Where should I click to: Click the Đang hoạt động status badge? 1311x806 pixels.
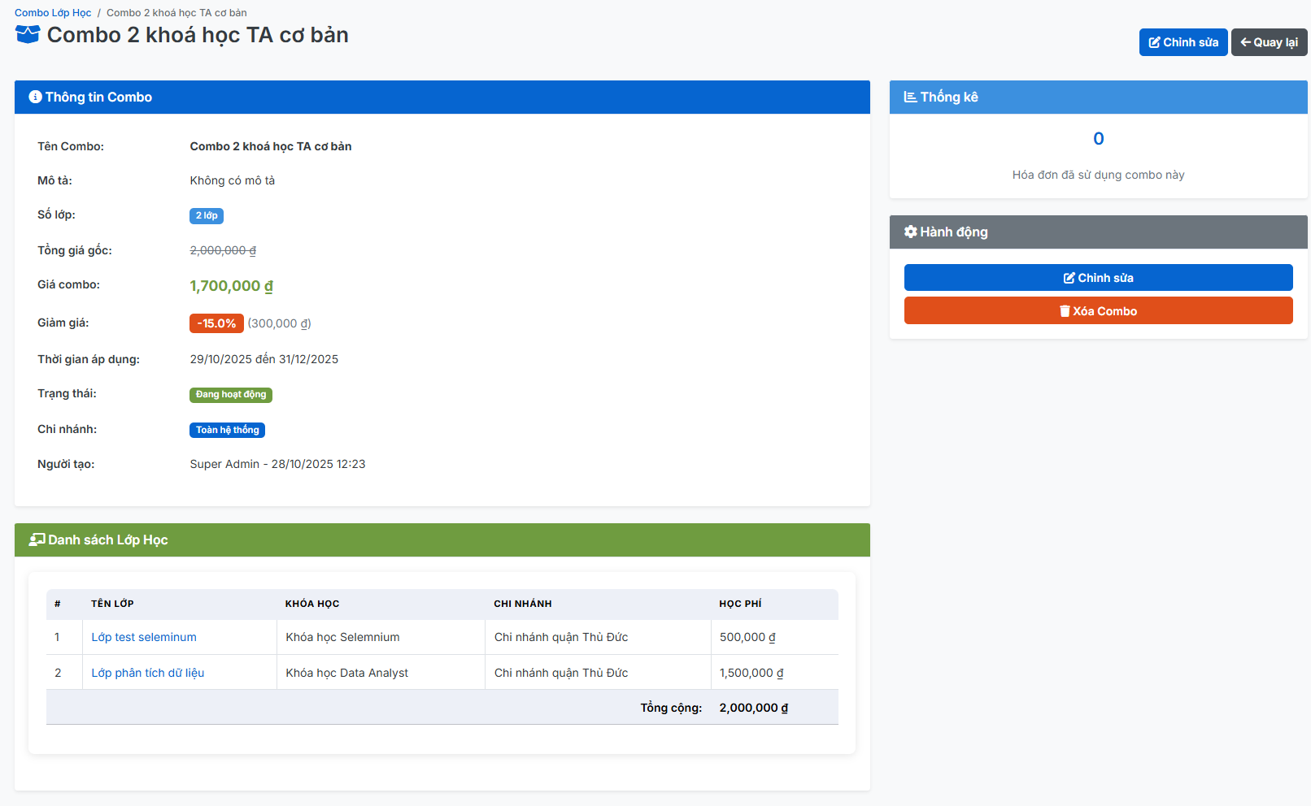pyautogui.click(x=231, y=394)
